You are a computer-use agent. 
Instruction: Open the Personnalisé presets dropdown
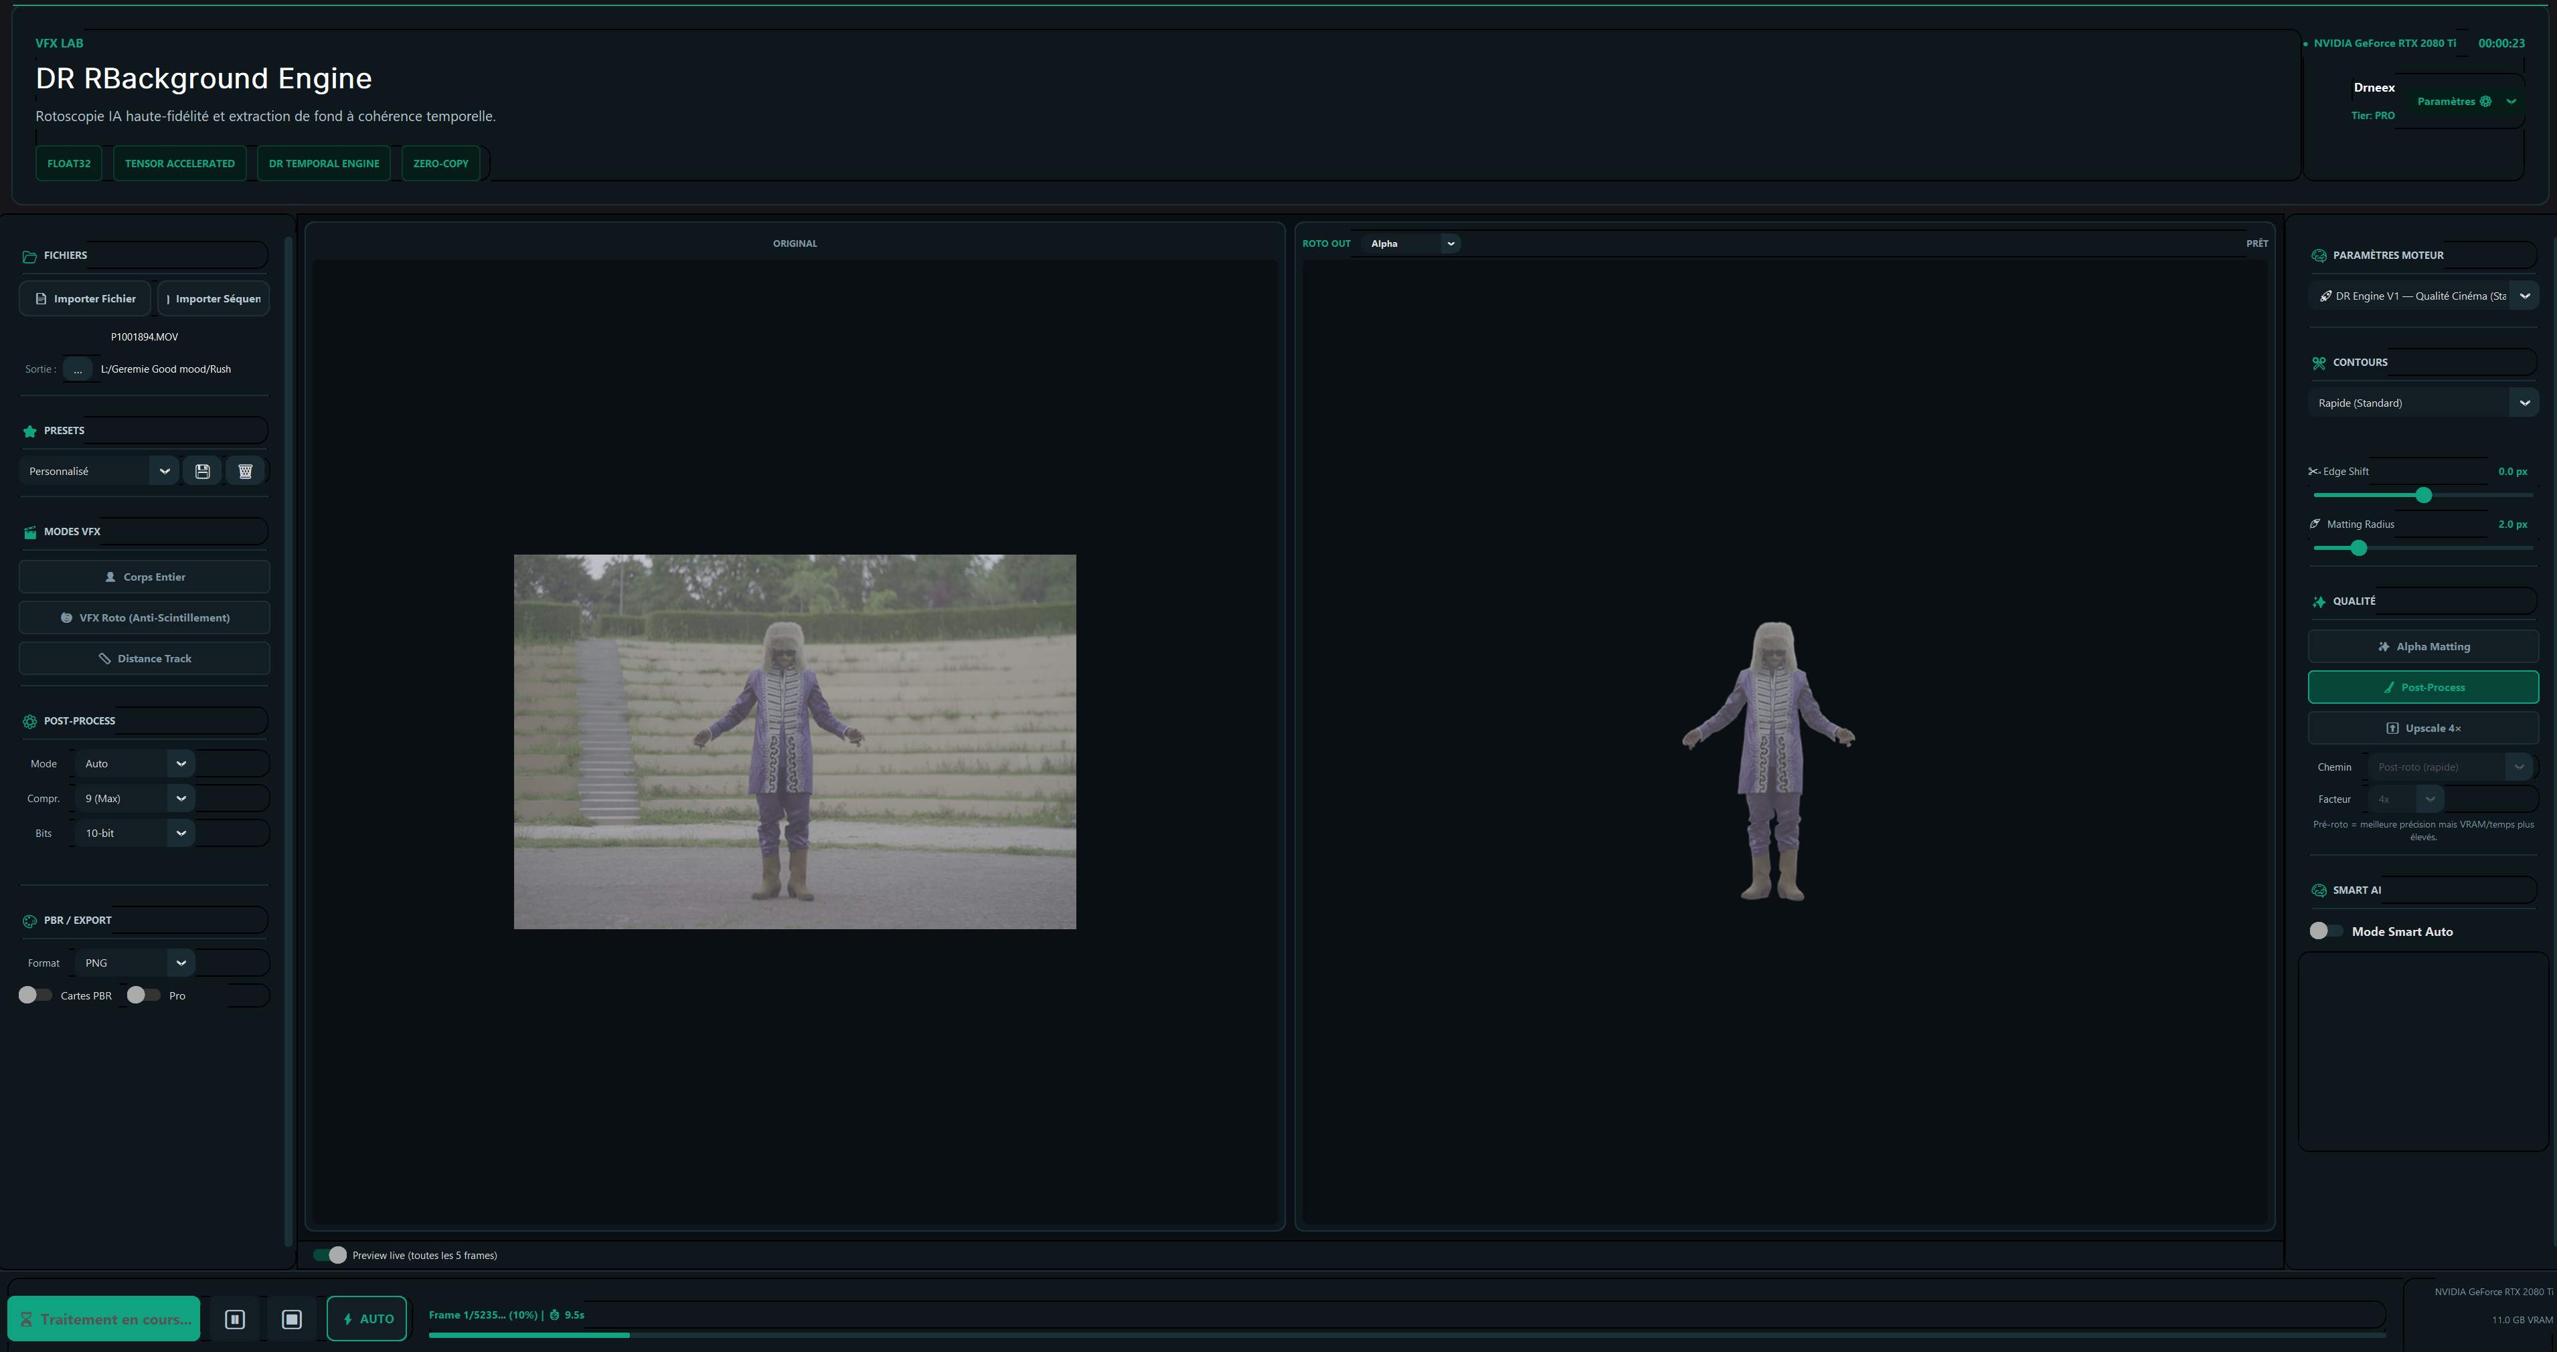point(98,471)
